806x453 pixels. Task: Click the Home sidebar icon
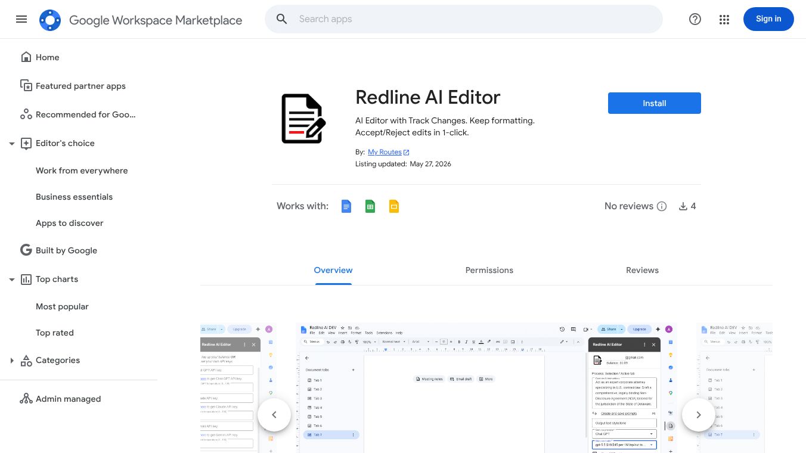26,57
